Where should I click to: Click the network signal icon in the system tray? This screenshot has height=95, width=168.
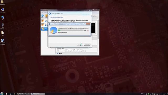point(157,94)
